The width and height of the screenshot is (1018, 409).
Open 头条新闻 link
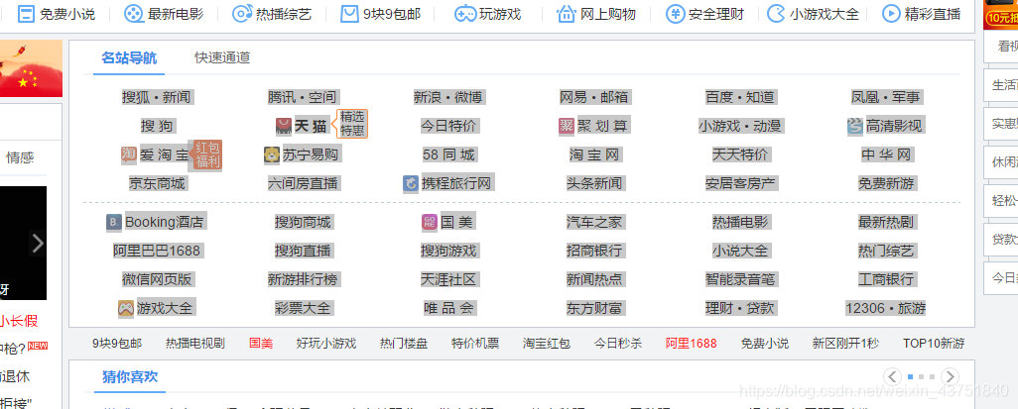click(594, 183)
